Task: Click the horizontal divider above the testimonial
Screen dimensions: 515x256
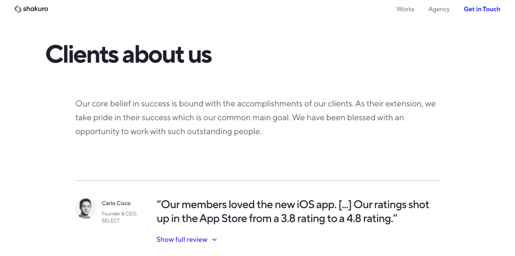Action: tap(257, 181)
